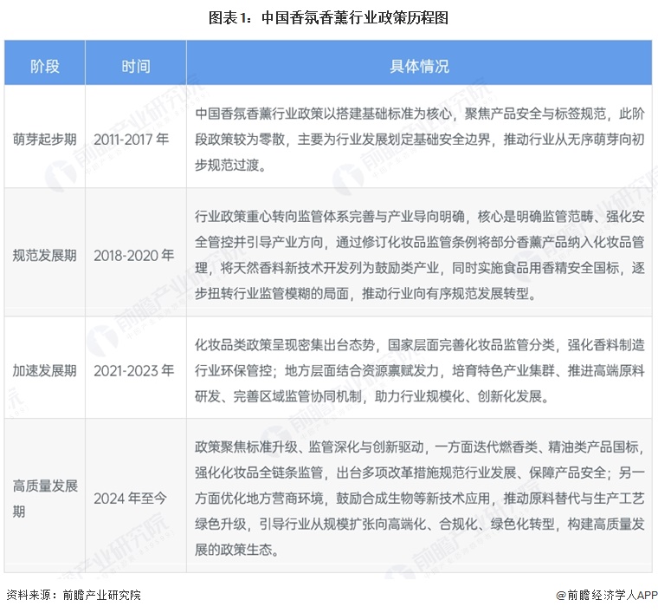This screenshot has width=658, height=613.
Task: Click the @前瞻经济学人APP credit
Action: point(607,596)
